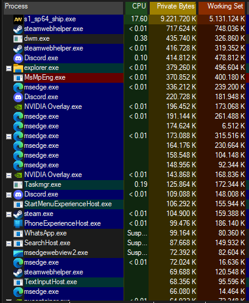Click the 0.38 CPU value for dwm.exe
The height and width of the screenshot is (303, 249).
[141, 38]
